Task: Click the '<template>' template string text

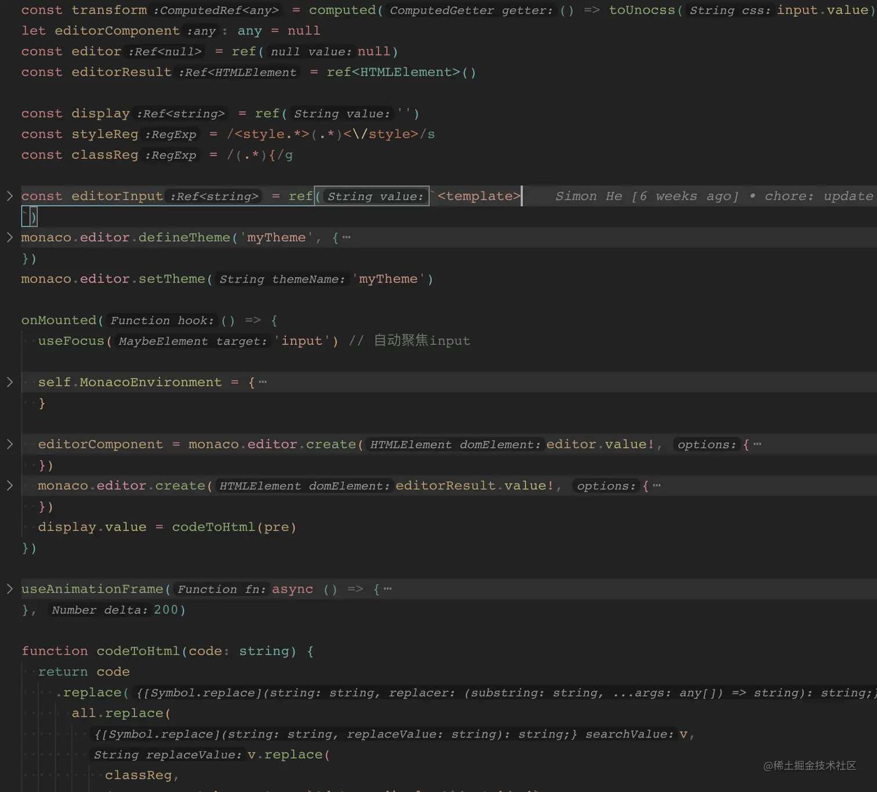Action: pyautogui.click(x=479, y=196)
